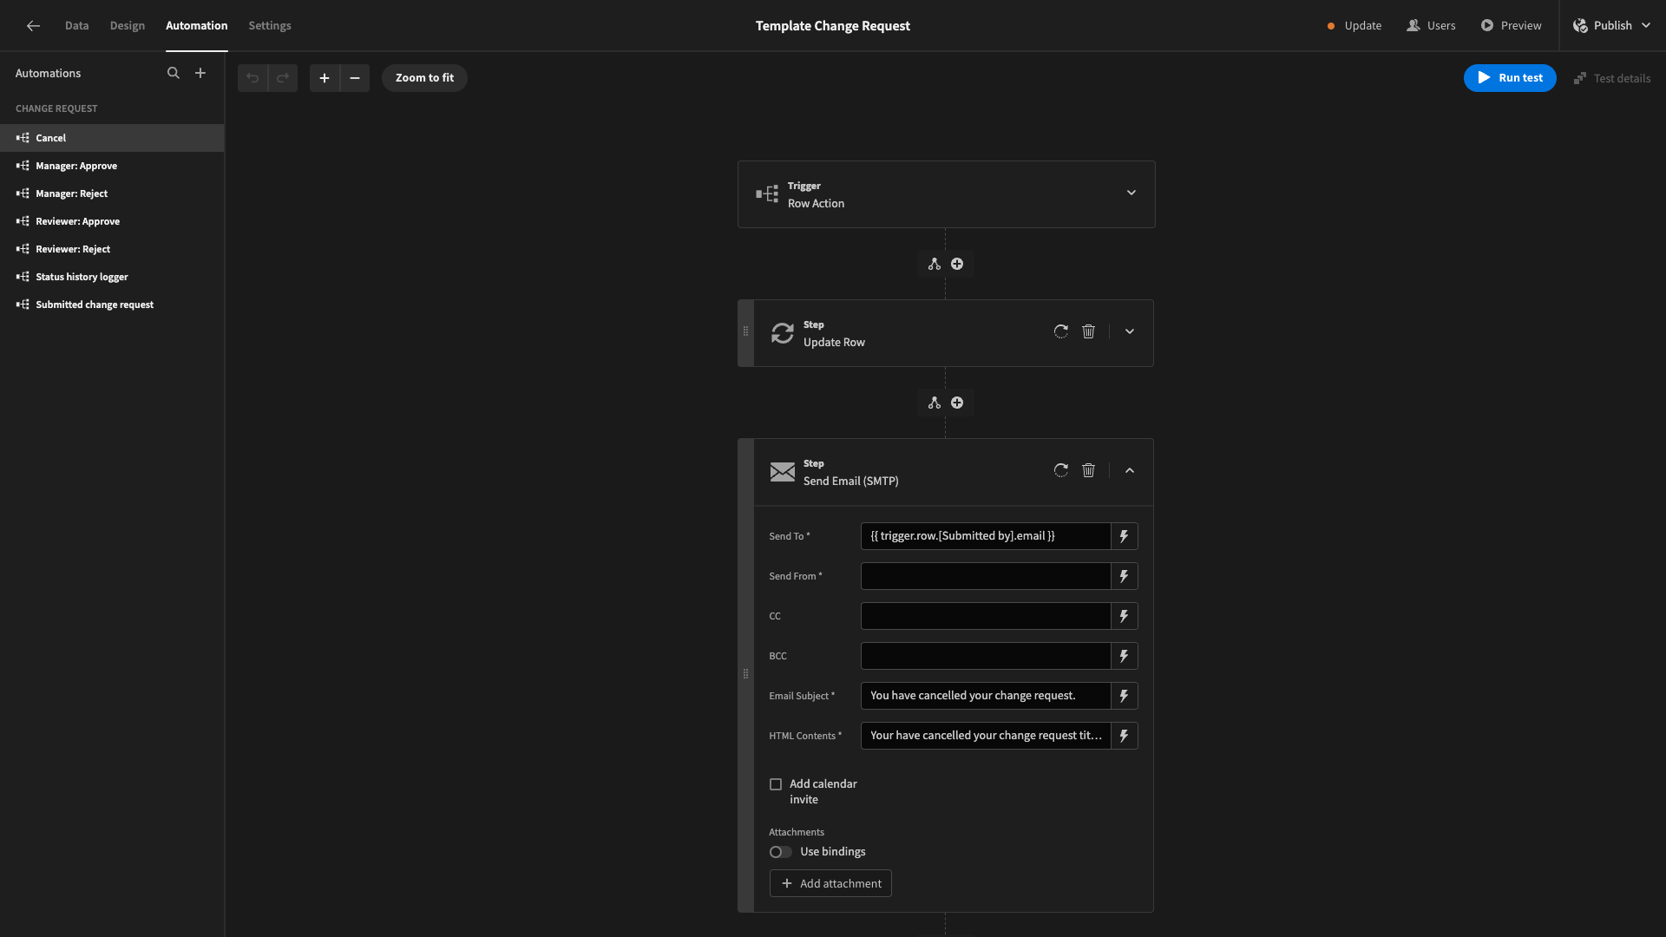Click the Send To input field
The image size is (1666, 937).
coord(986,536)
